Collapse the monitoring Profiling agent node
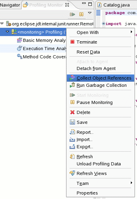This screenshot has height=199, width=137. click(x=8, y=32)
